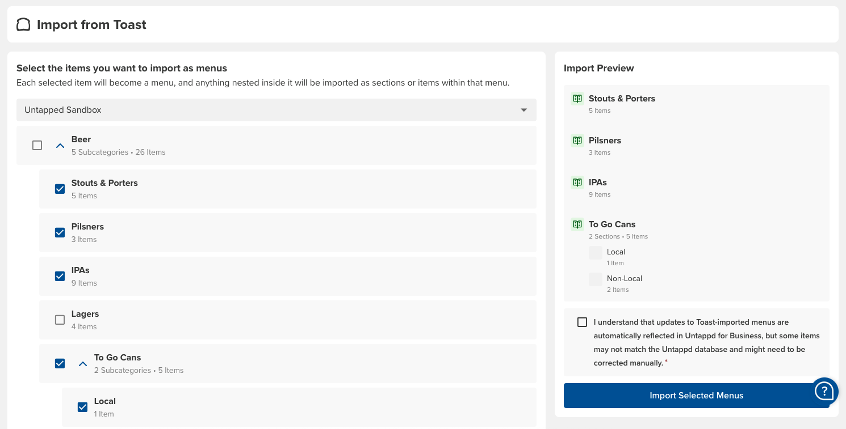
Task: Click the Local section placeholder icon in preview
Action: pos(596,253)
